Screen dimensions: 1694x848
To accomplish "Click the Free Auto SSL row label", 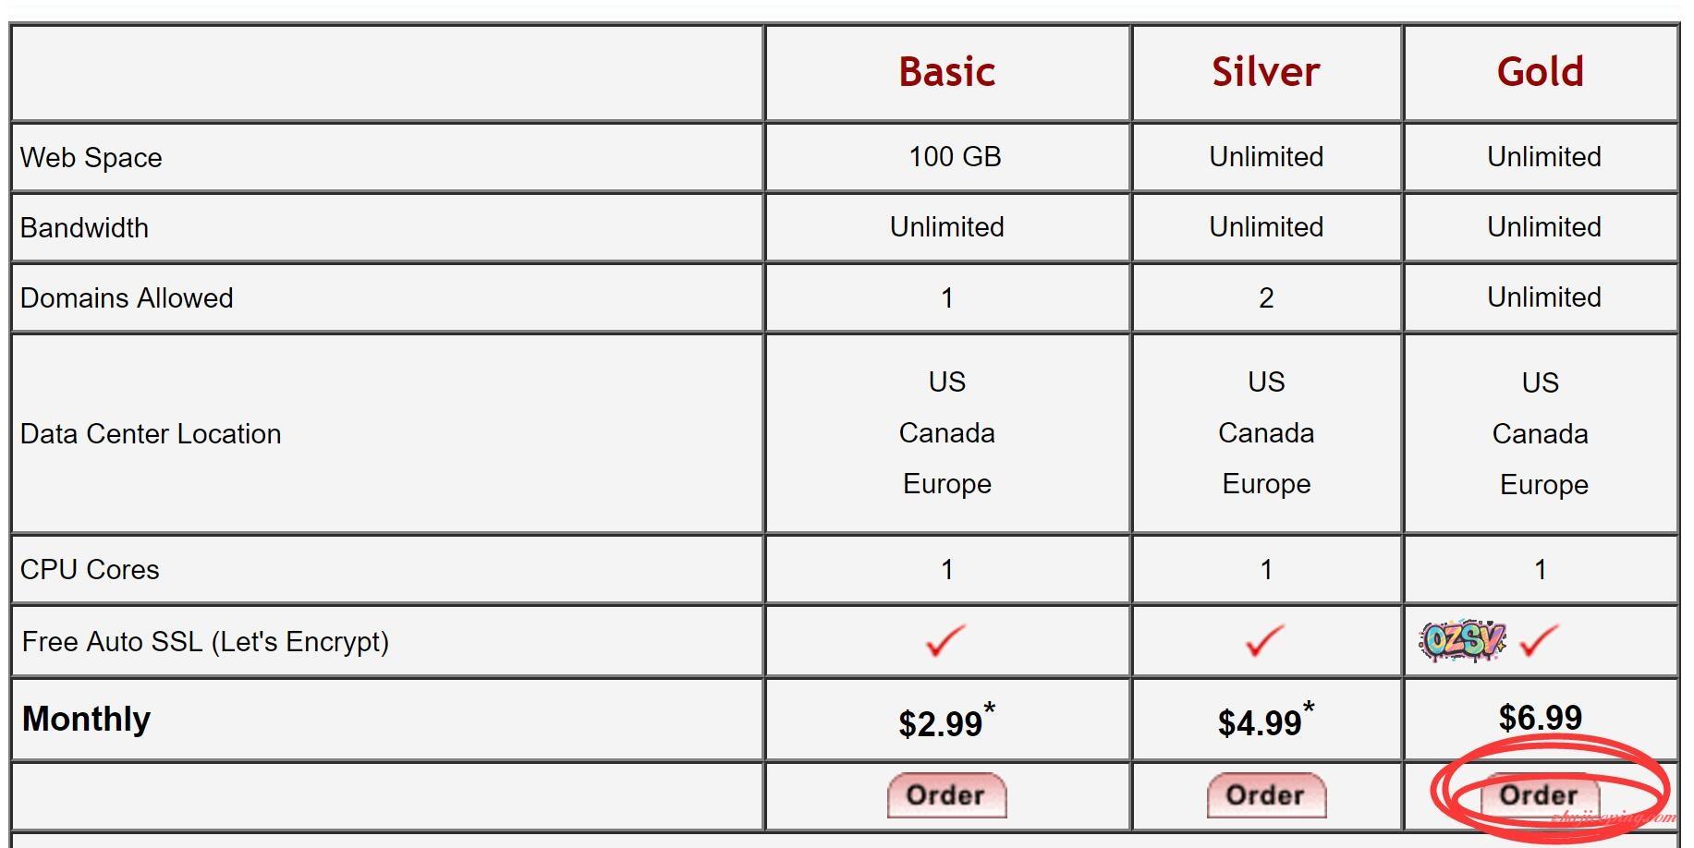I will 205,642.
